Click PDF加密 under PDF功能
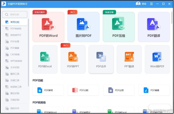 (x=119, y=90)
